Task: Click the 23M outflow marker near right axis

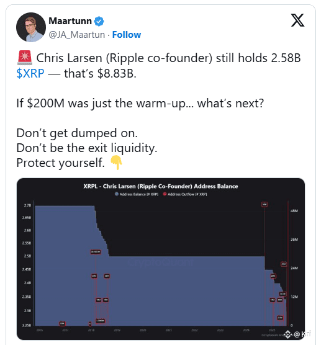Action: (284, 264)
